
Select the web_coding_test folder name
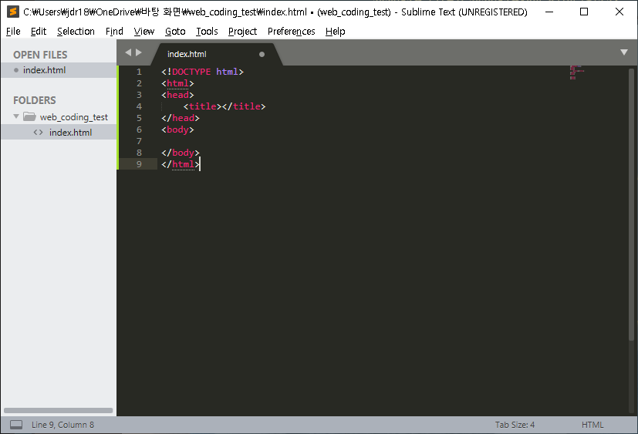tap(73, 117)
